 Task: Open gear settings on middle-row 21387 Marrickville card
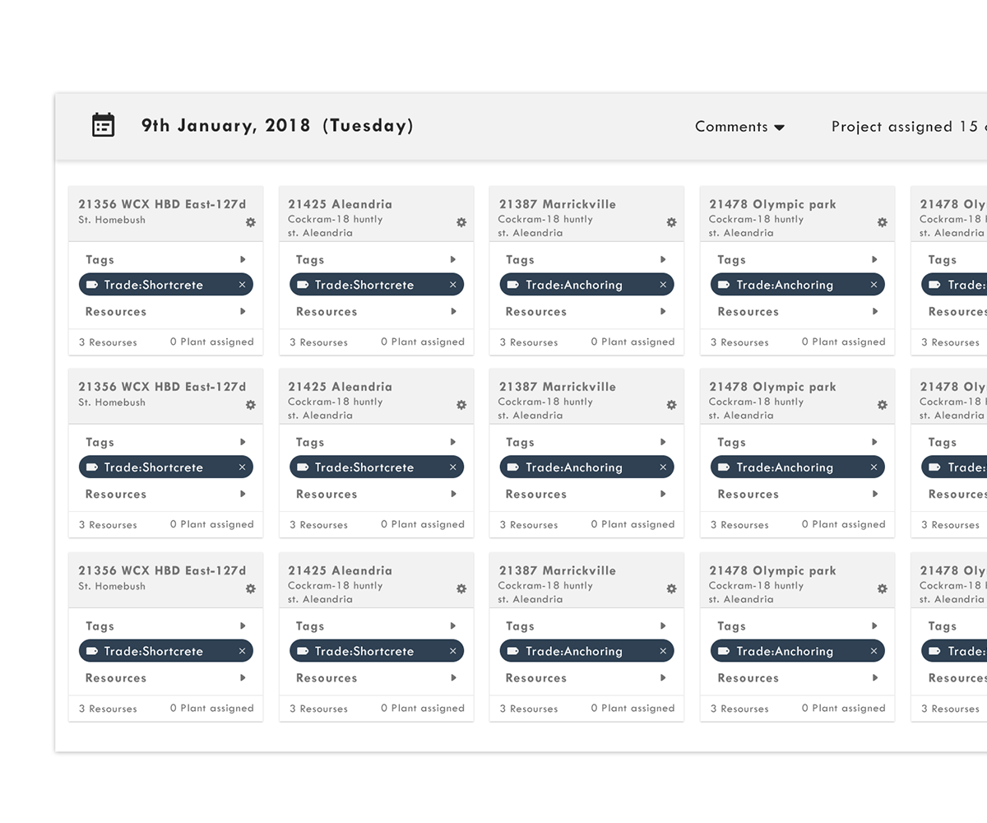[x=671, y=405]
